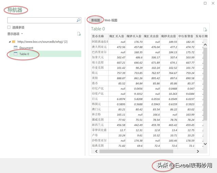Click the 现汇卖出价 column header

(151, 36)
